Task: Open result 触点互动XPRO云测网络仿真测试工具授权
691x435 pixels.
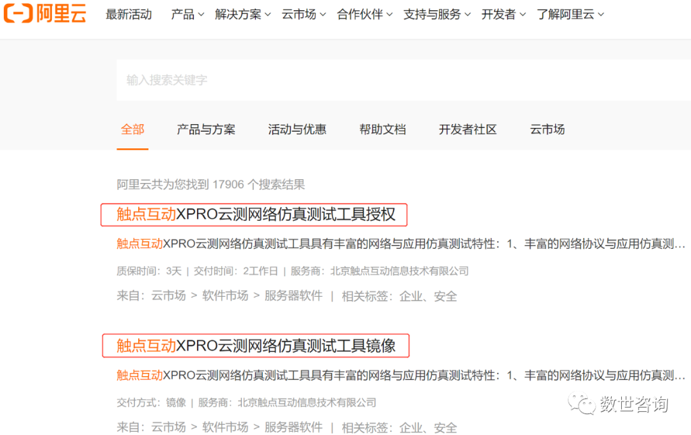Action: [256, 215]
